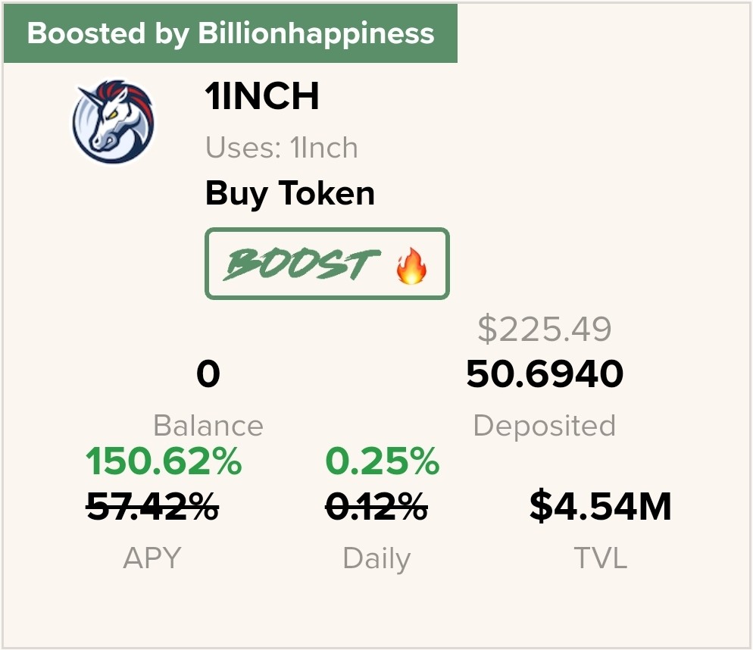Click the Uses: 1Inch platform text
Image resolution: width=753 pixels, height=650 pixels.
[281, 148]
